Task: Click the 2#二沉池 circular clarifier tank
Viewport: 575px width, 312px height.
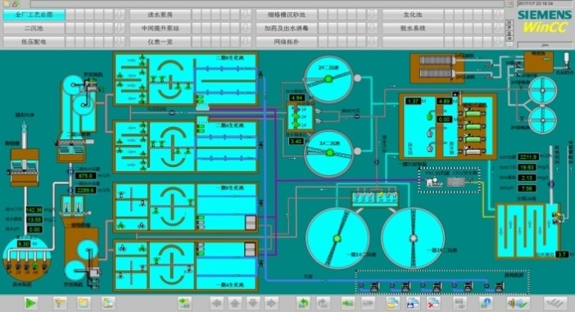Action: 328,79
